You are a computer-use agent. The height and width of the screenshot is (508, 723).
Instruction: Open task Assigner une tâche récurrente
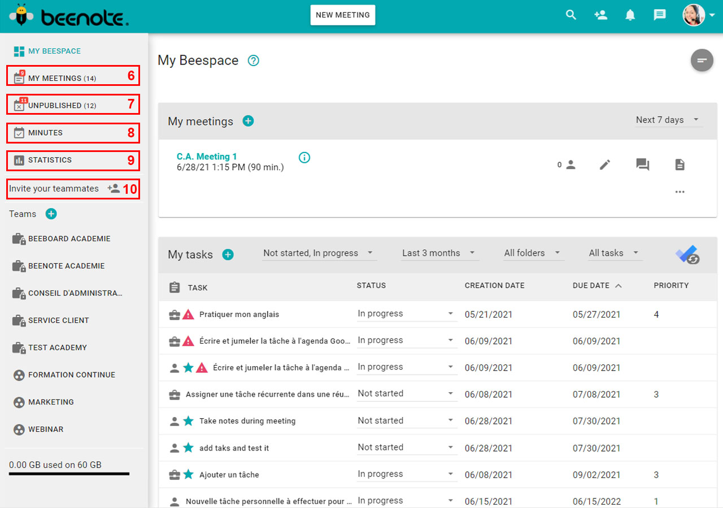(x=268, y=394)
